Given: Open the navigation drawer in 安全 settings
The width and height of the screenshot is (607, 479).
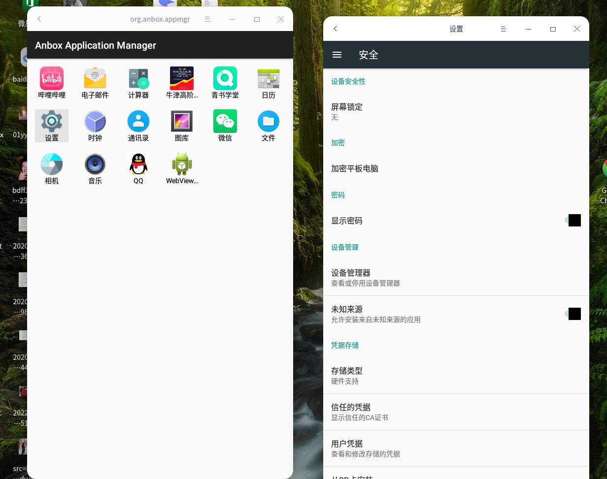Looking at the screenshot, I should pos(337,55).
